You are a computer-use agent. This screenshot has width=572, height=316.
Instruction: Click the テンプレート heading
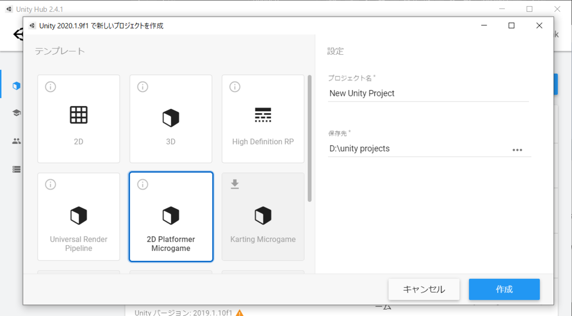[60, 51]
